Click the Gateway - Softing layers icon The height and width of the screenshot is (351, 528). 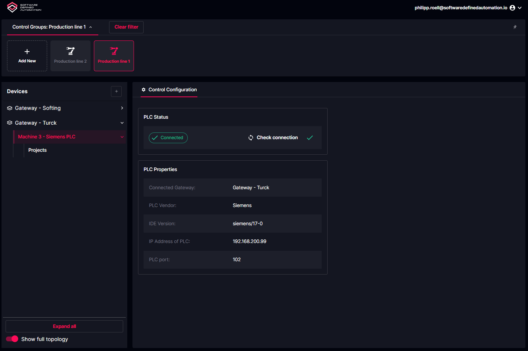[x=10, y=108]
